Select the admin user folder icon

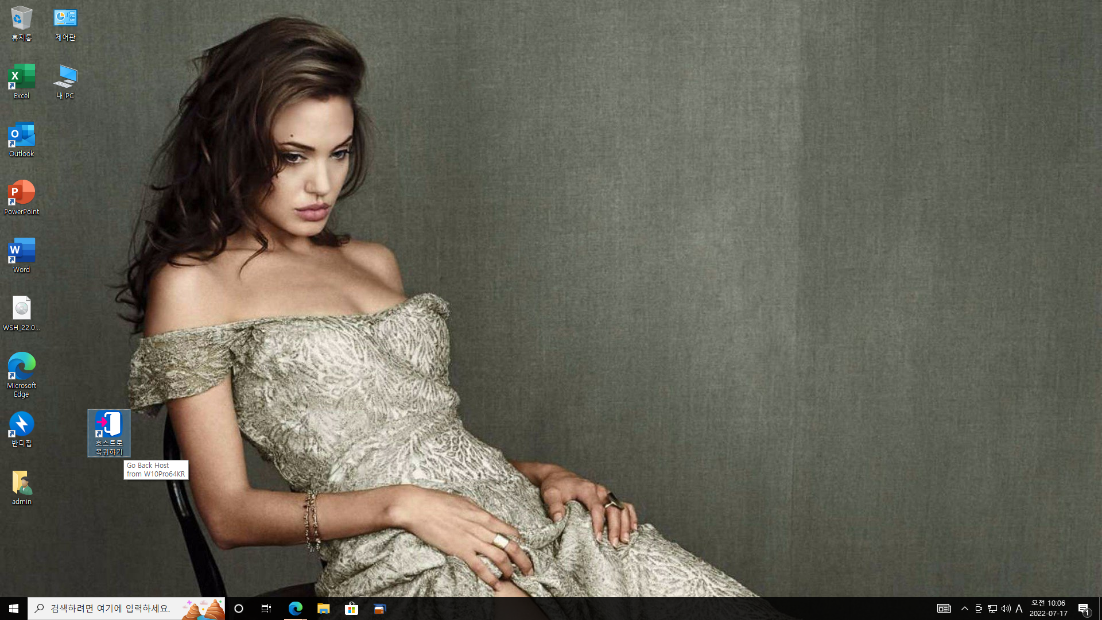click(x=21, y=488)
